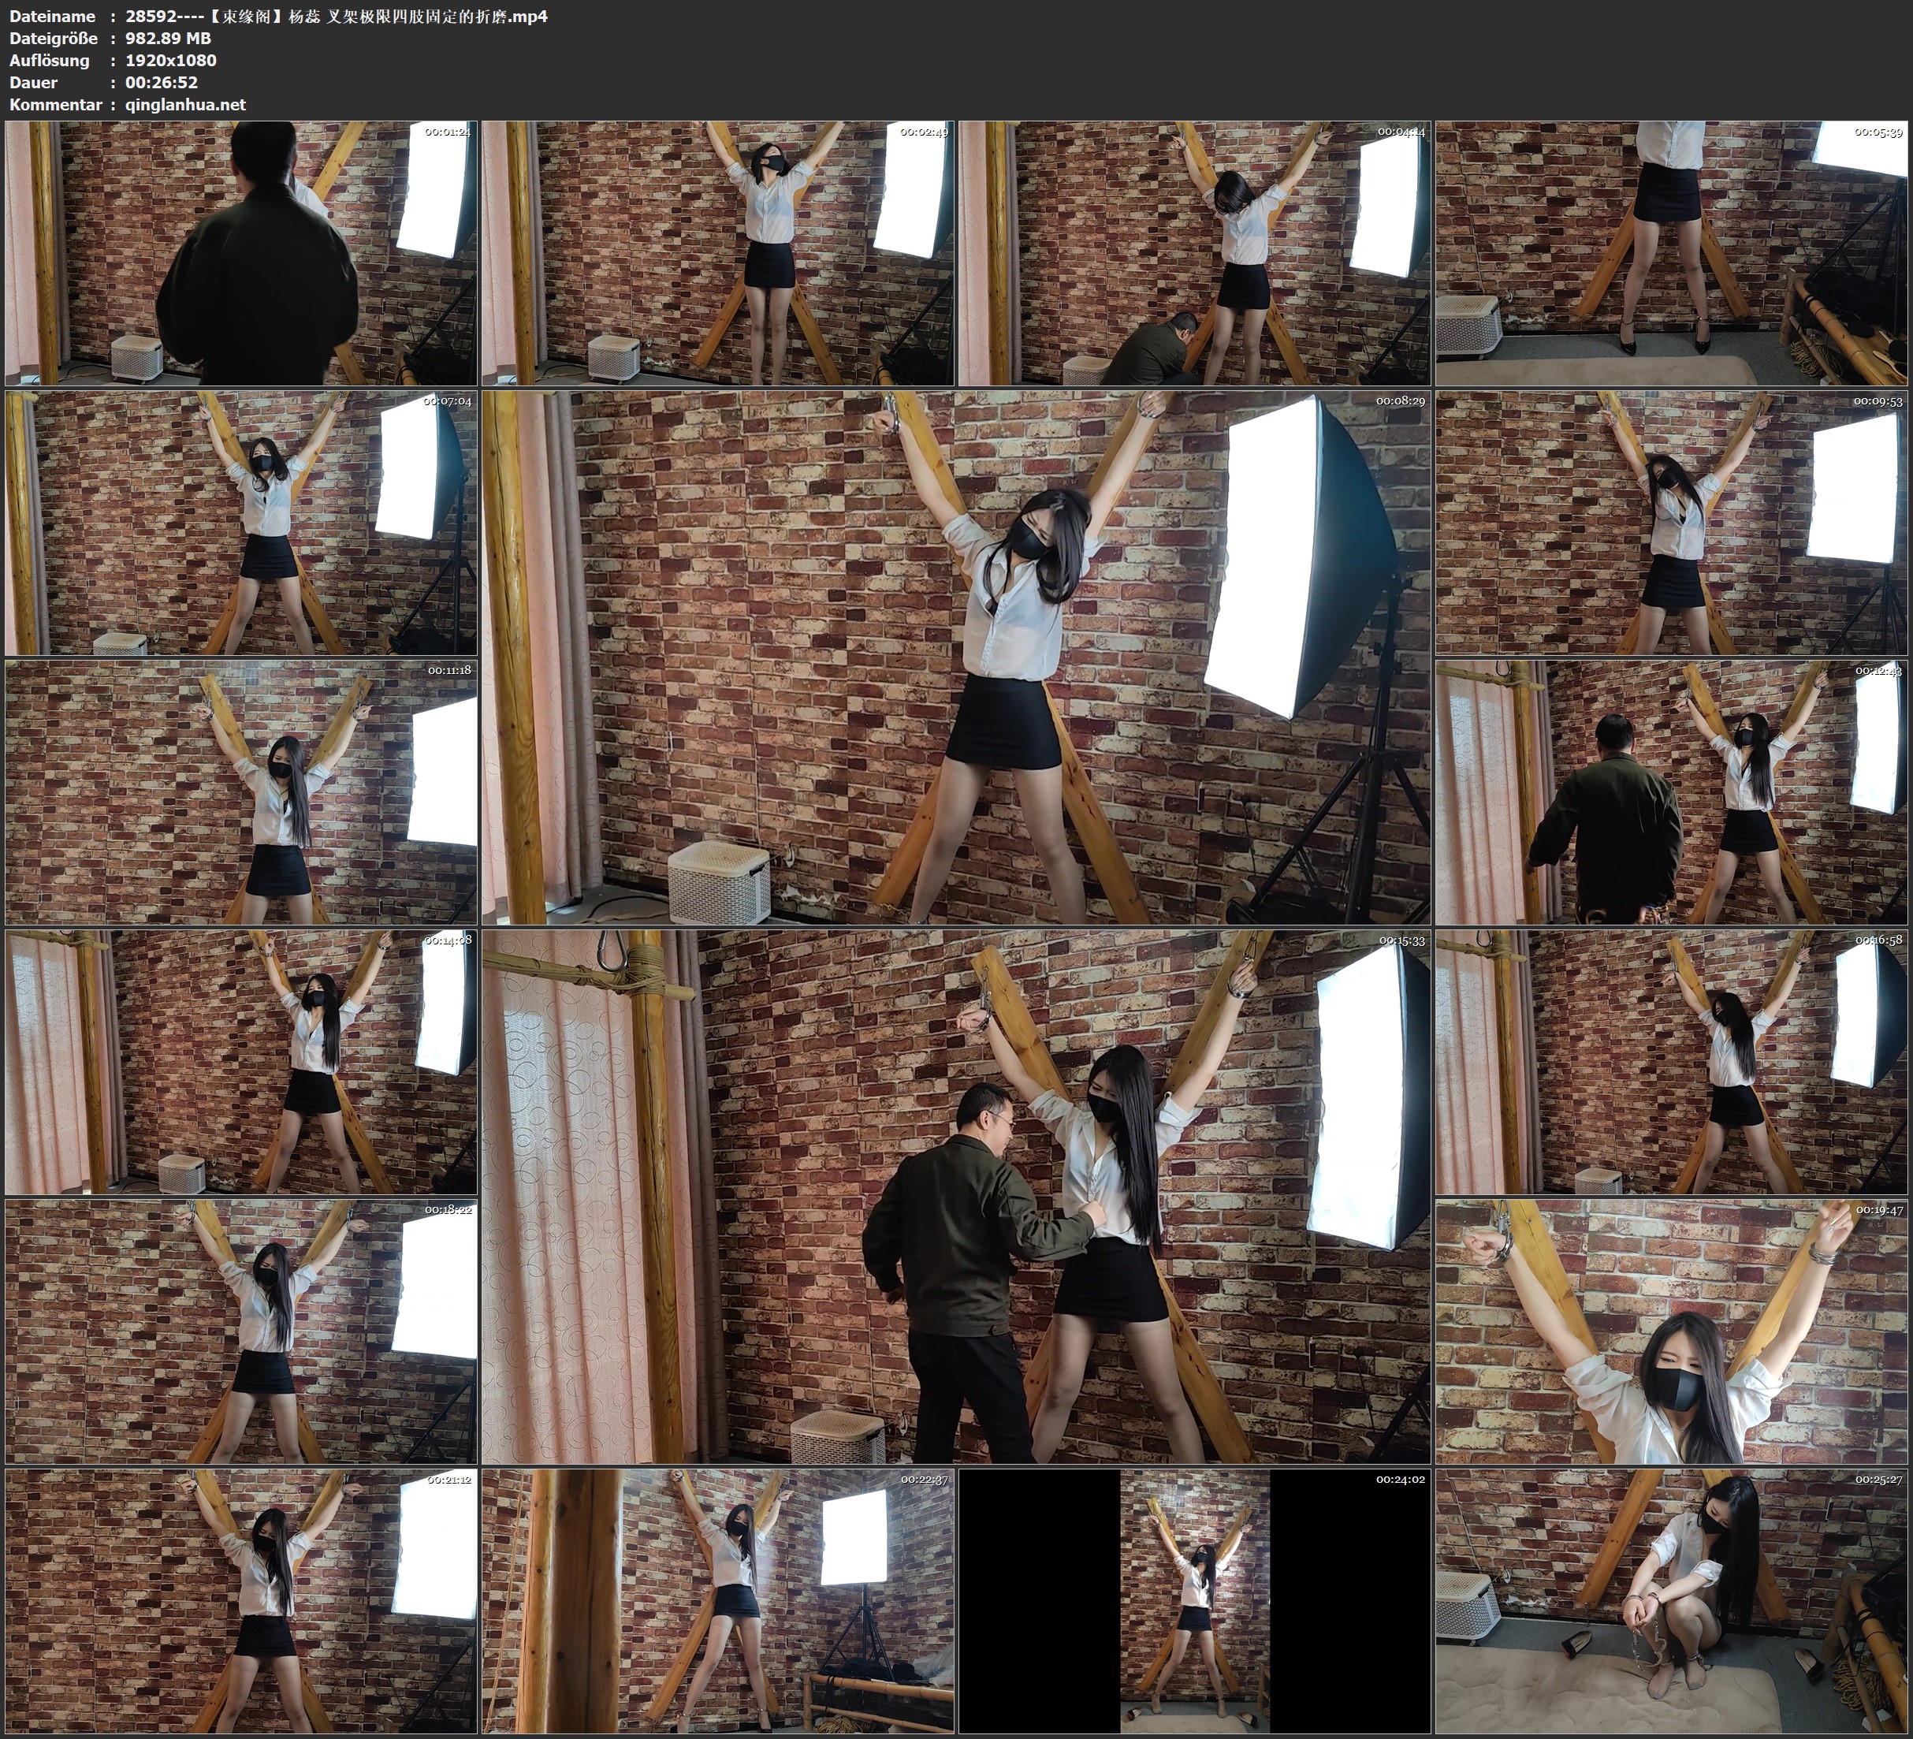
Task: Click the 00:18:22 frame
Action: click(241, 1331)
